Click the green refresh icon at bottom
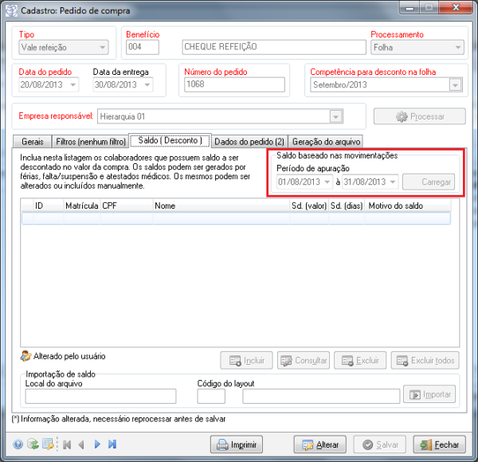 (33, 444)
